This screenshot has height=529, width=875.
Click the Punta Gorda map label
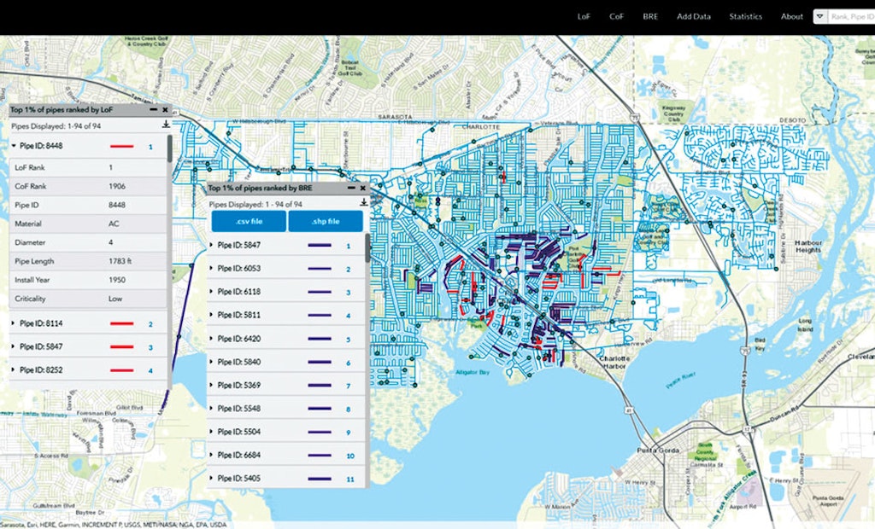(x=658, y=451)
